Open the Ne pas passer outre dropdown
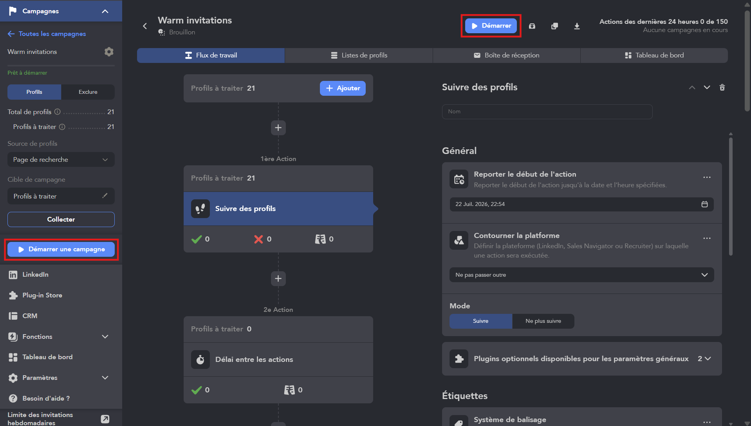The image size is (751, 426). click(581, 275)
